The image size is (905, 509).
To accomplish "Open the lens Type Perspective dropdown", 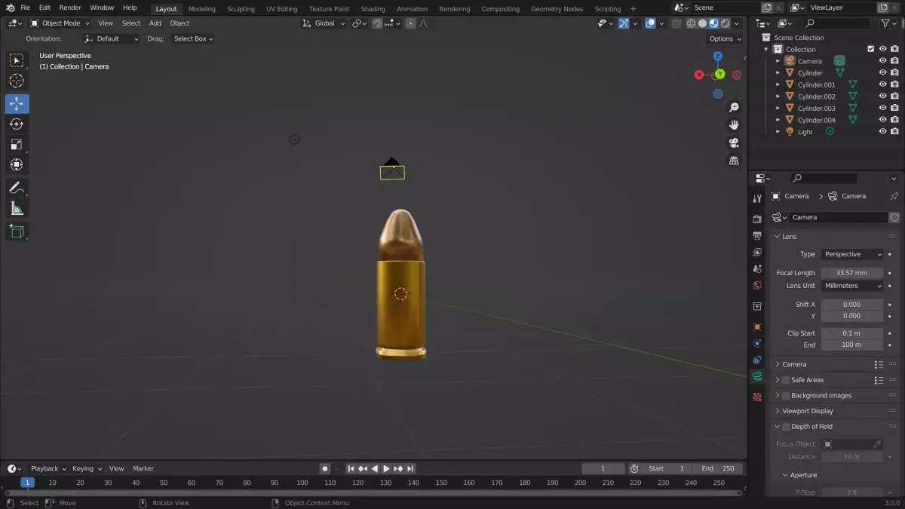I will (852, 254).
